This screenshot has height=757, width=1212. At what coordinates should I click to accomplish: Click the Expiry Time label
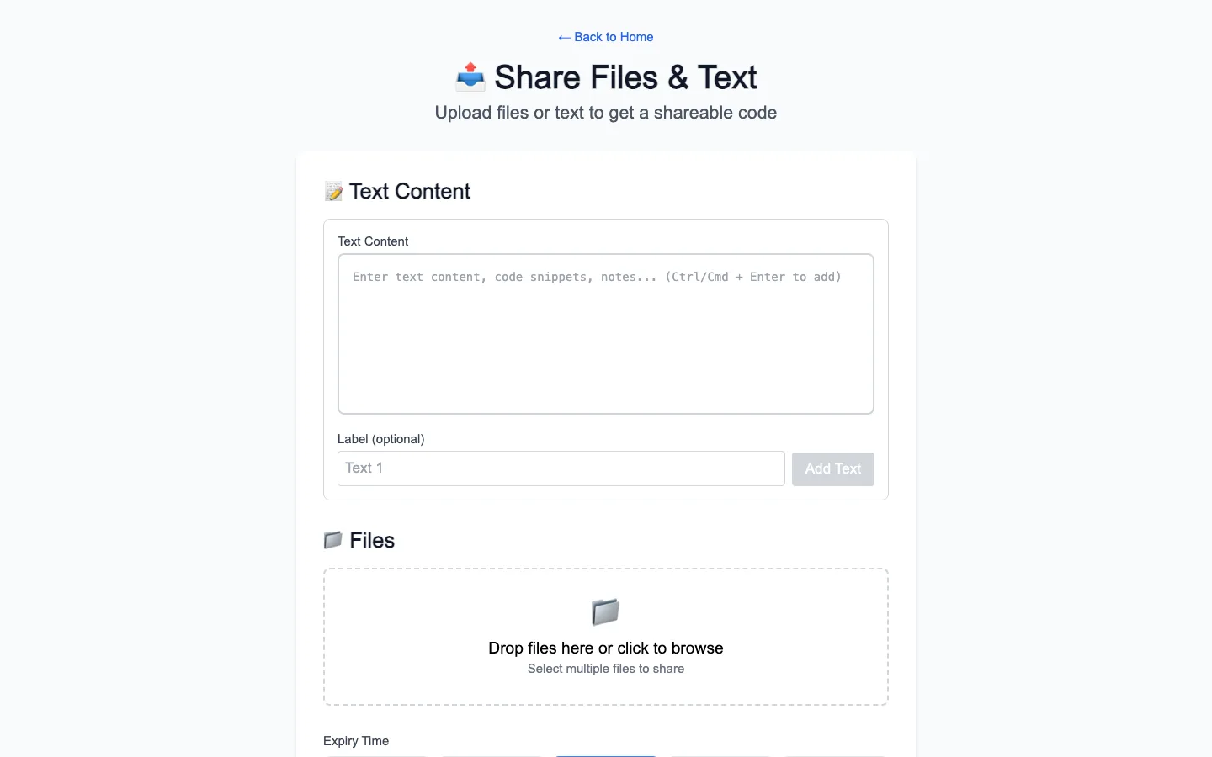click(356, 741)
